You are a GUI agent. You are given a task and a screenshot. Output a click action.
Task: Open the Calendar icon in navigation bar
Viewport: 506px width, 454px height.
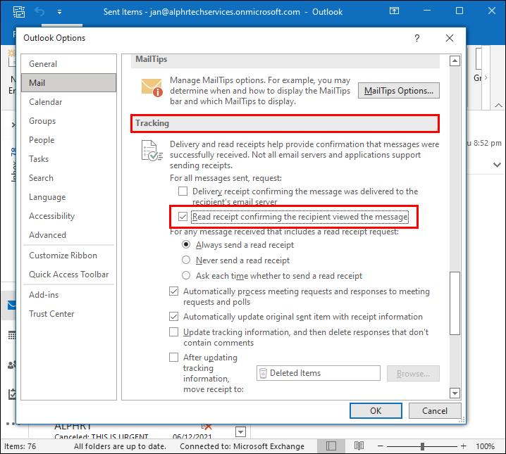point(11,335)
